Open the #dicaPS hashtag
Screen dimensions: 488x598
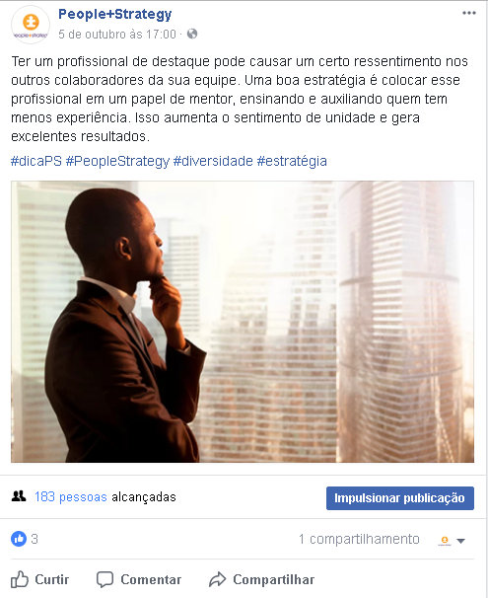tap(36, 161)
